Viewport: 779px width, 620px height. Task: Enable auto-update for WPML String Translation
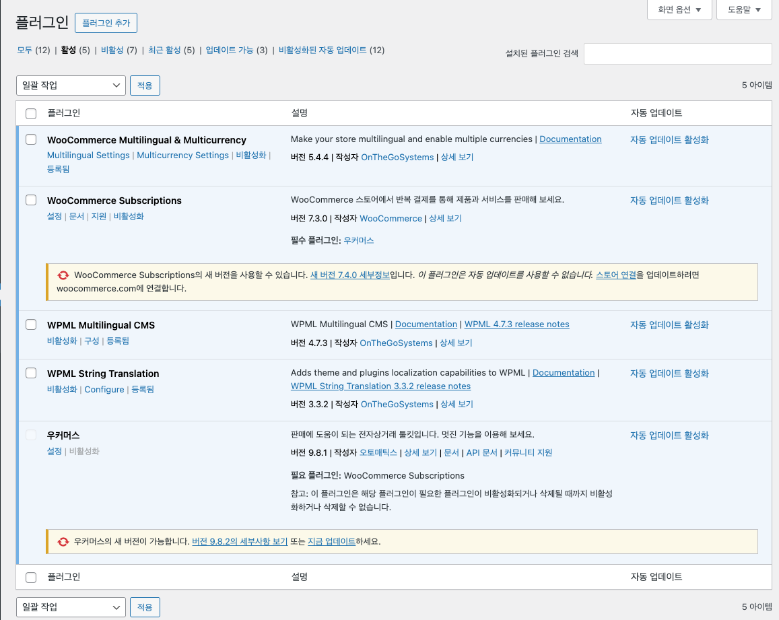pos(669,373)
